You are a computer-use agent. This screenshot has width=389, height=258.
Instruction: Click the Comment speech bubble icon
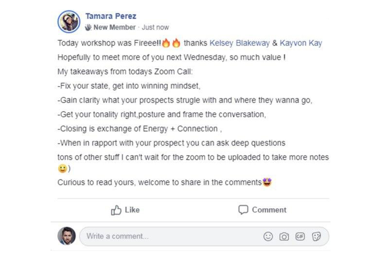coord(243,210)
